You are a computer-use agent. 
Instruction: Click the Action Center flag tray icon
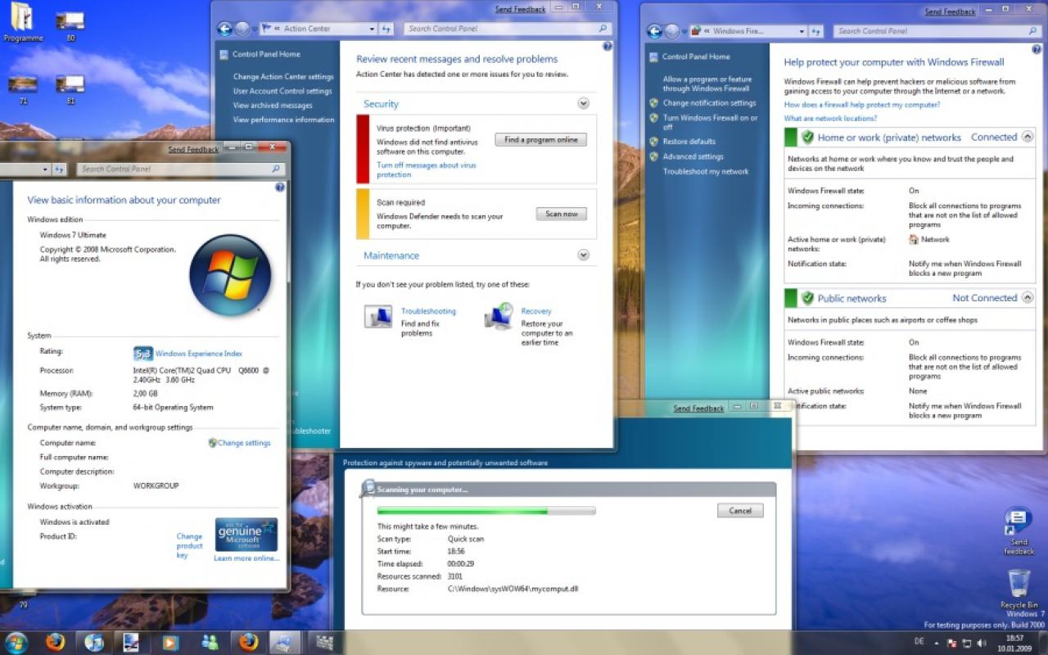click(952, 644)
